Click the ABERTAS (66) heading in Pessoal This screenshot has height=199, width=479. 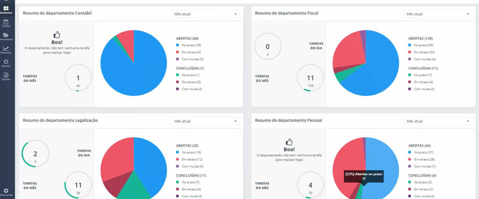click(x=420, y=145)
